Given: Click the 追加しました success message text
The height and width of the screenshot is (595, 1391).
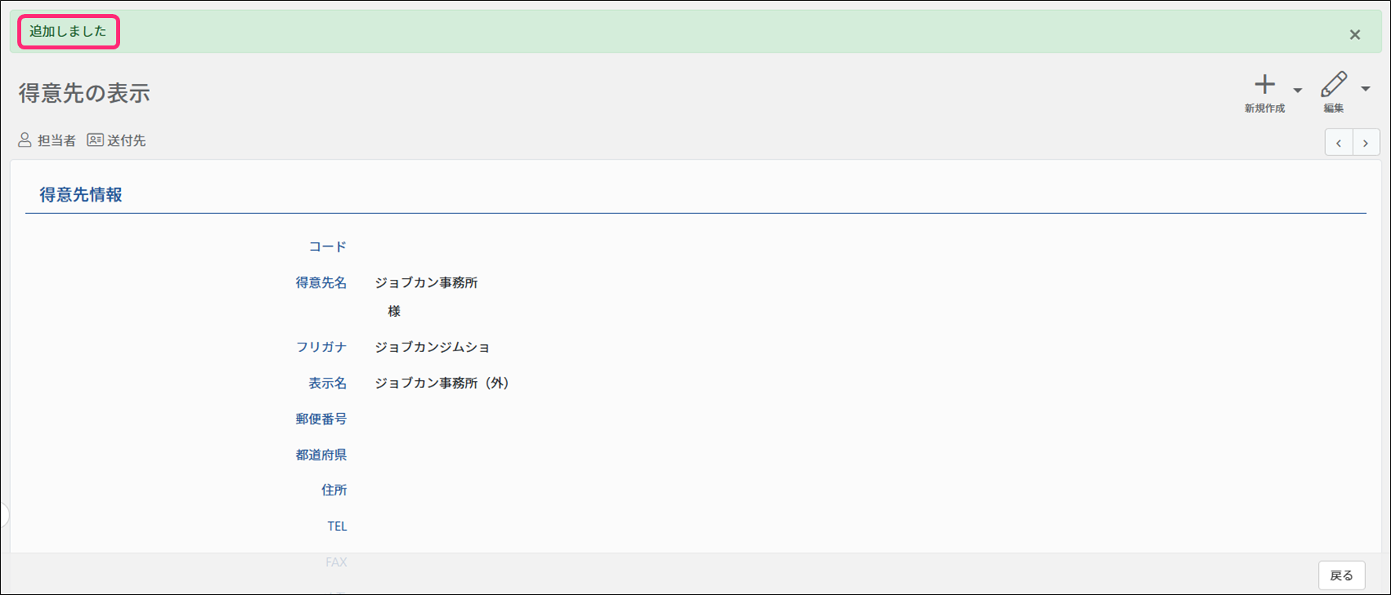Looking at the screenshot, I should (68, 31).
